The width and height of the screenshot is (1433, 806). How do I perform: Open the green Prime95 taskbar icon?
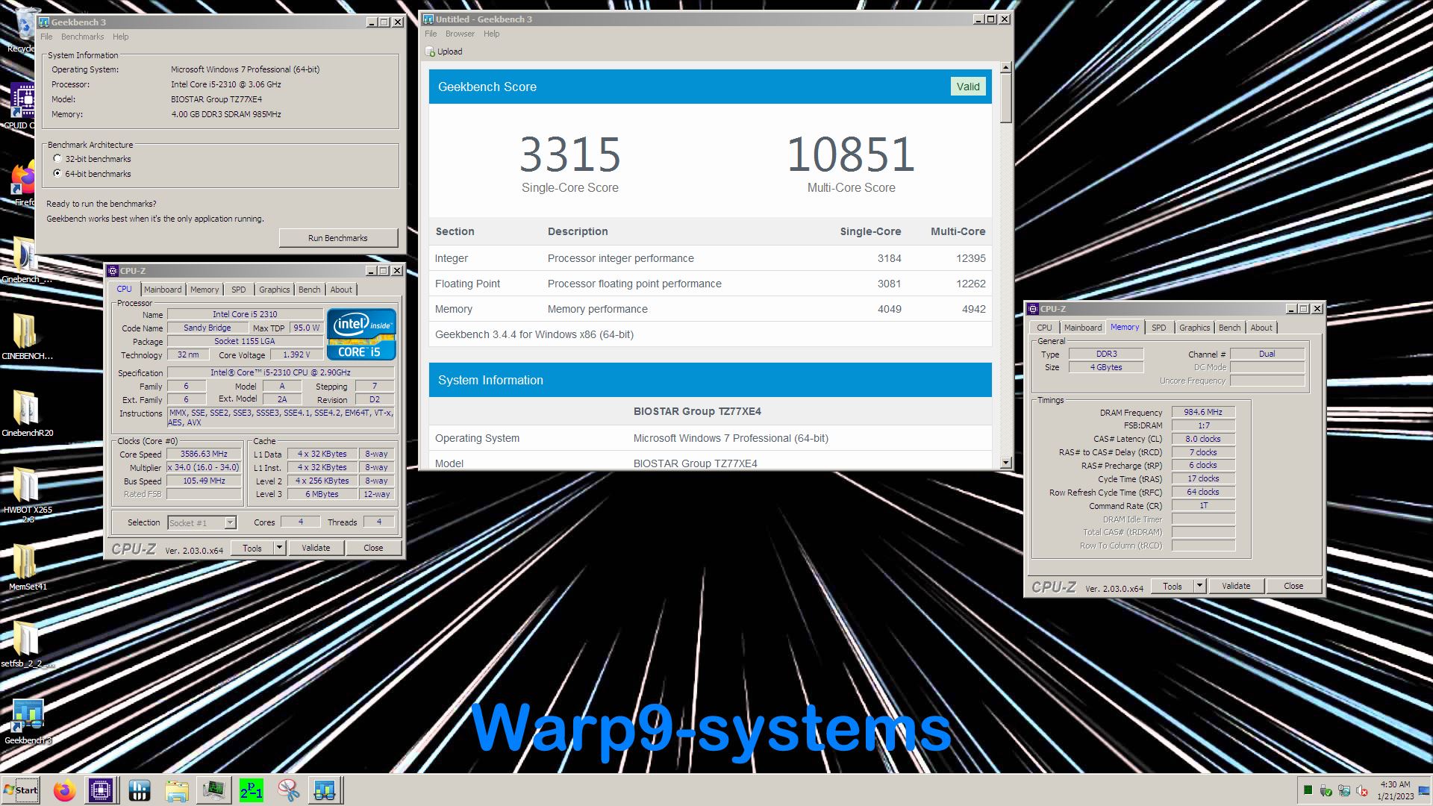pos(251,790)
